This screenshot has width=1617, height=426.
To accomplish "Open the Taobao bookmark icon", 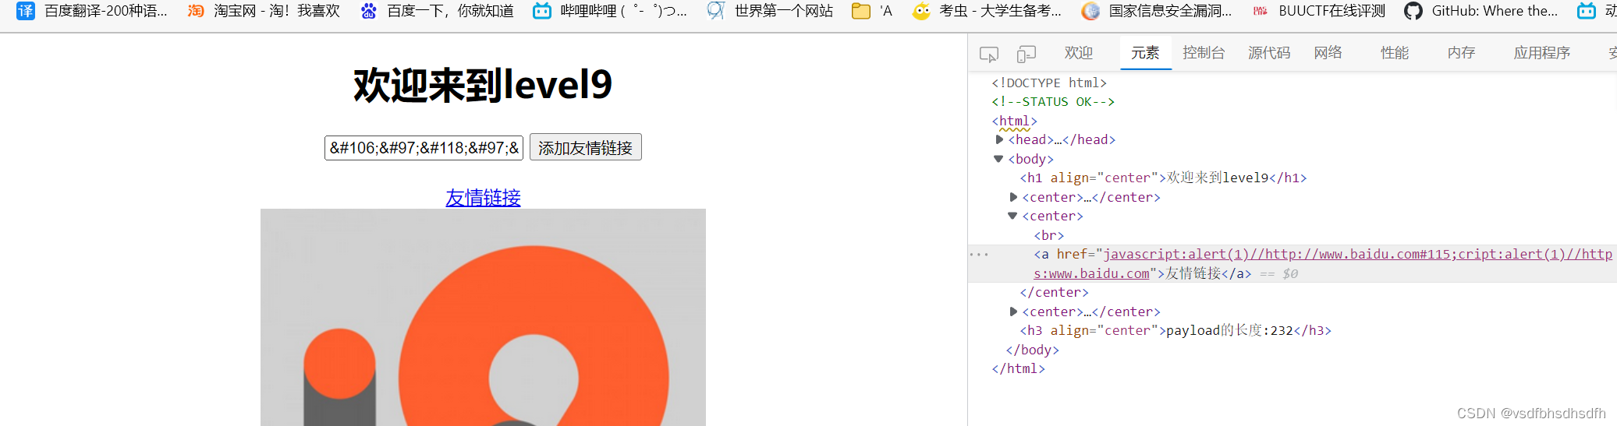I will pos(196,11).
